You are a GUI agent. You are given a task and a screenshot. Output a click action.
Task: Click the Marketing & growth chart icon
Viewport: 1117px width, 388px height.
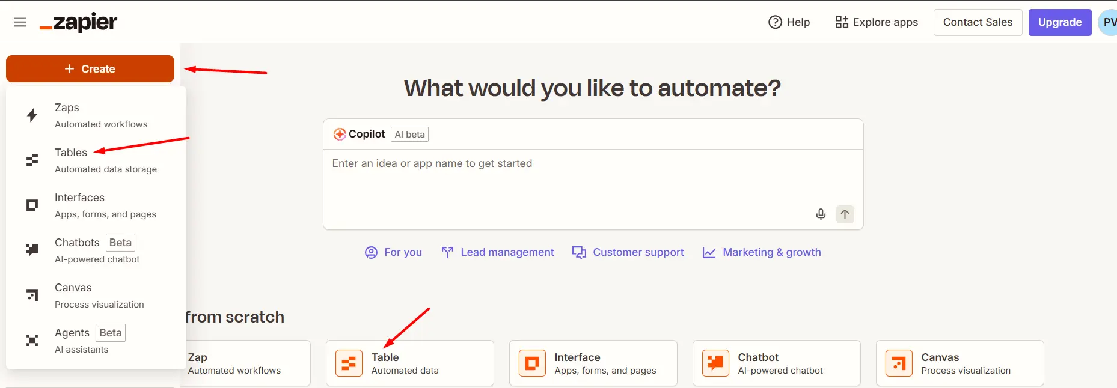(709, 252)
